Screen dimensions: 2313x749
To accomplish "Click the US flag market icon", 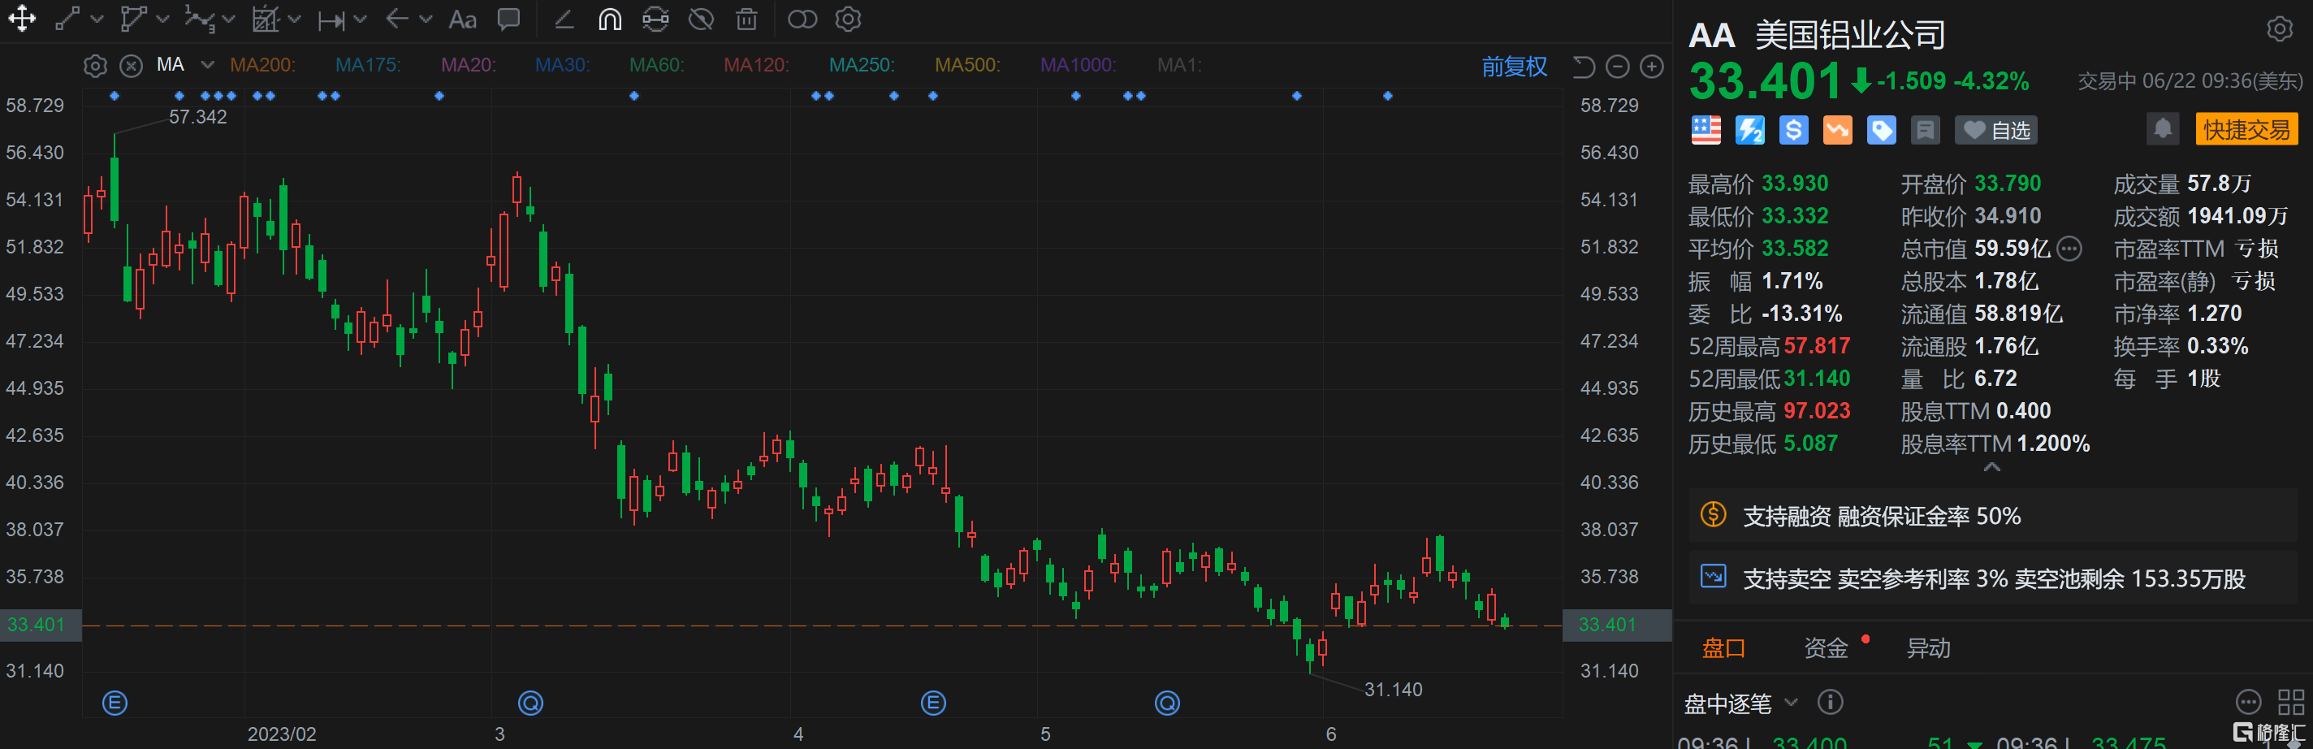I will [1706, 130].
